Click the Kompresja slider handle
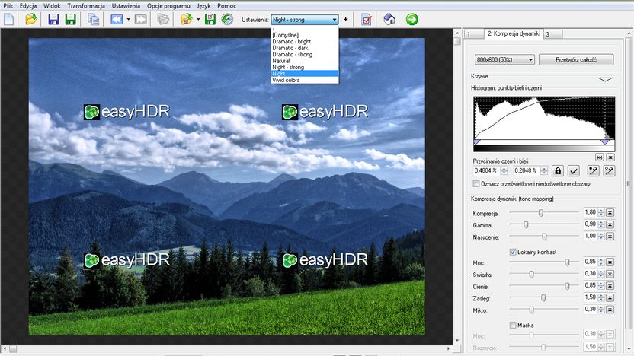This screenshot has width=634, height=356. coord(540,213)
